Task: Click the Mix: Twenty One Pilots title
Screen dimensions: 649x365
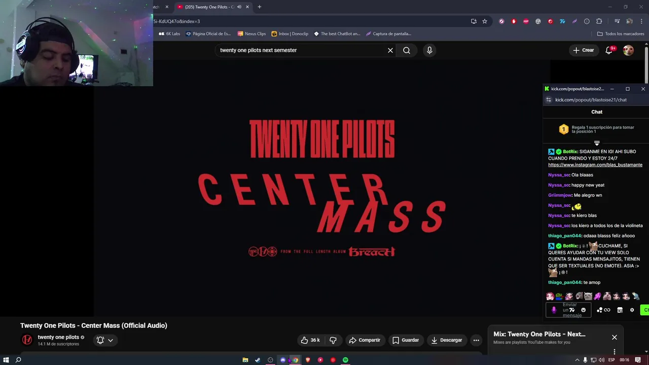Action: click(x=539, y=334)
